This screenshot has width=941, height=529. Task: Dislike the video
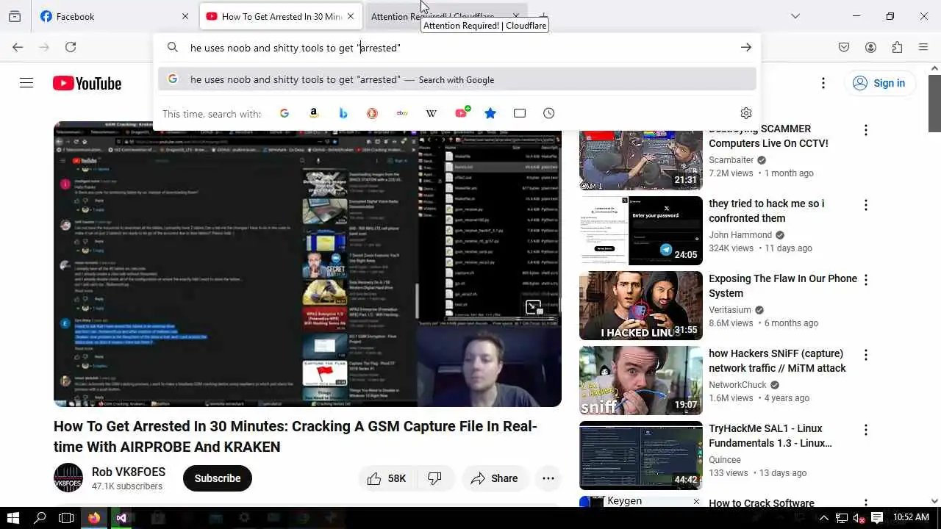pos(435,478)
